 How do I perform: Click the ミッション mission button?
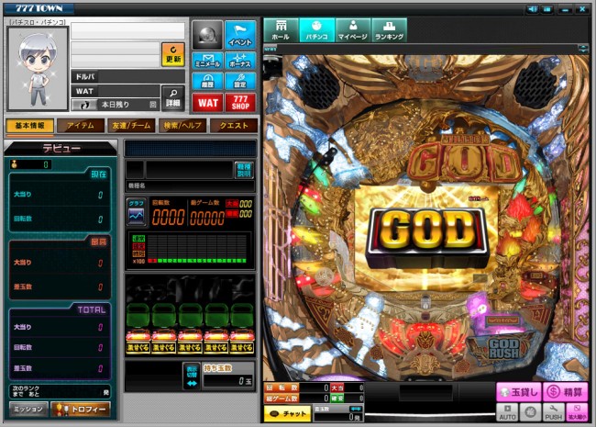coord(28,410)
